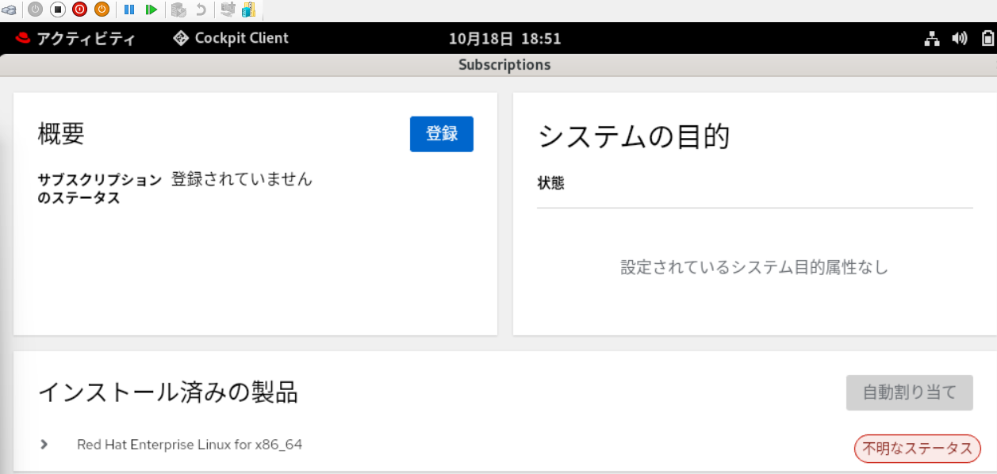Screen dimensions: 997x474
Task: Open the clock showing 10月18日 18:51
Action: click(x=504, y=39)
